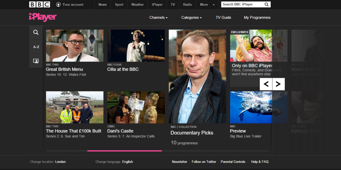
Task: Select My Programmes in navigation
Action: tap(257, 18)
